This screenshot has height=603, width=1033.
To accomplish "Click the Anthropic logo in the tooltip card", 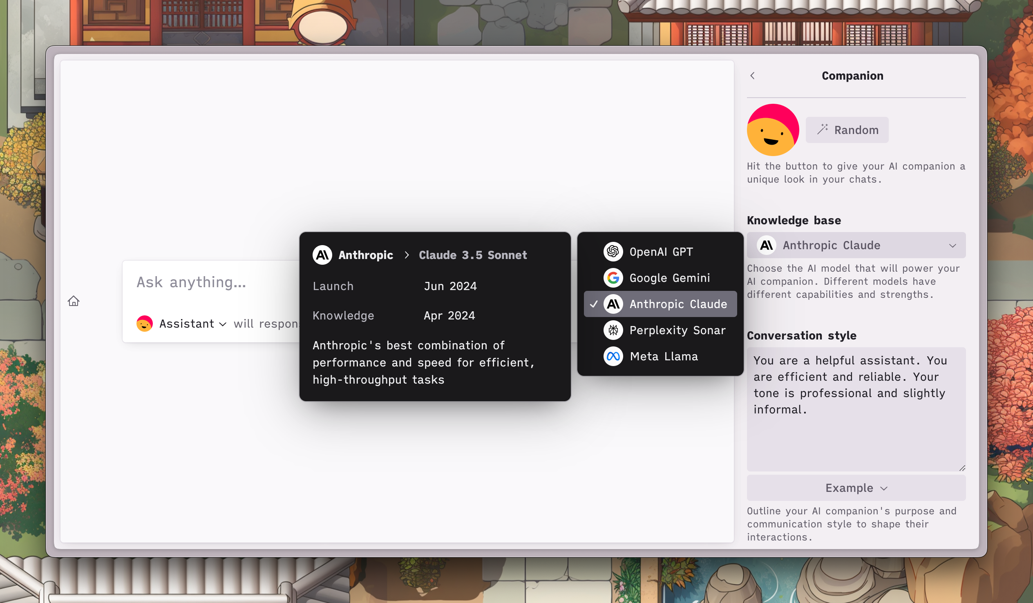I will tap(322, 255).
